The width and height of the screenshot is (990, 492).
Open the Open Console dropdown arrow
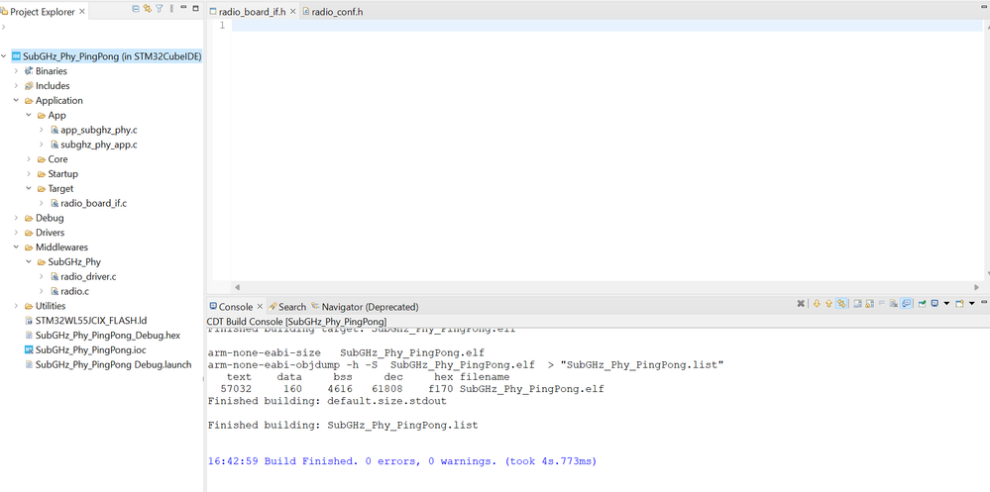[972, 303]
